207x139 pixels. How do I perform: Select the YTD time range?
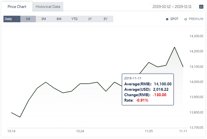point(74,19)
